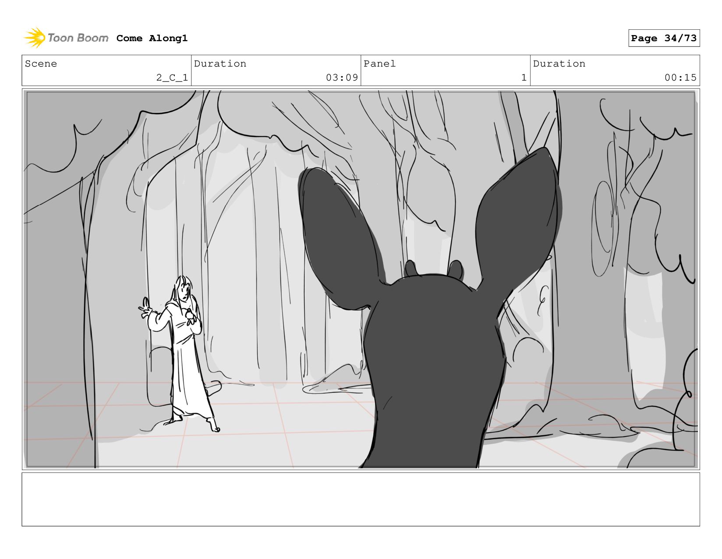Click the empty notes box below the panel
This screenshot has height=559, width=722.
pyautogui.click(x=361, y=499)
